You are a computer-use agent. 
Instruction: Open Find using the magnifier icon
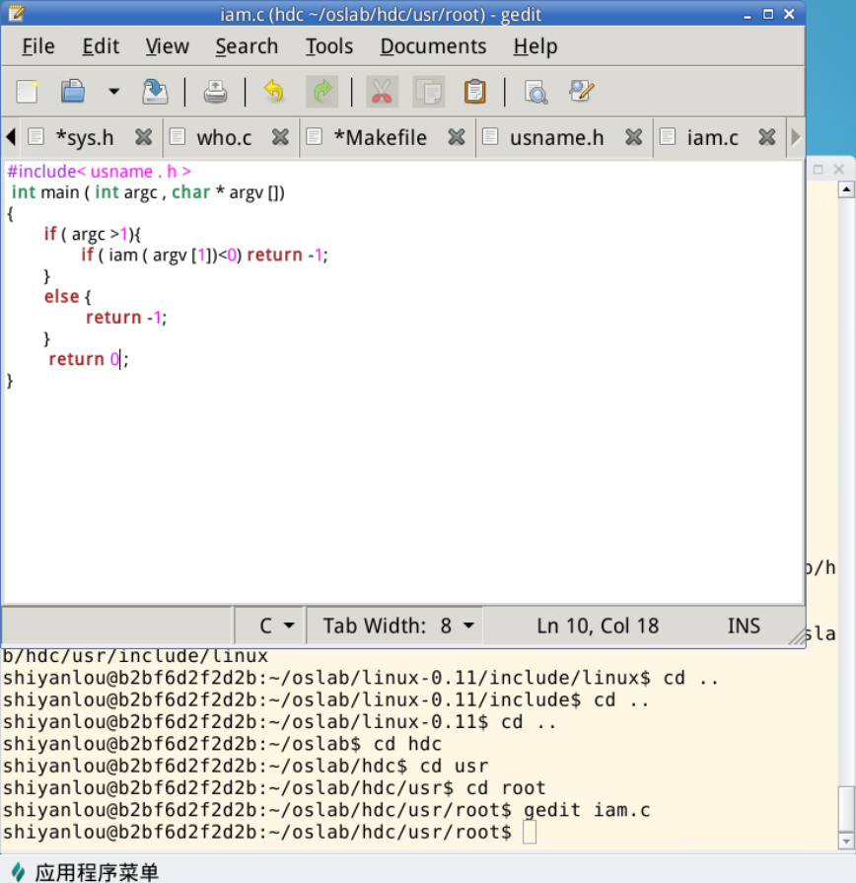point(535,92)
